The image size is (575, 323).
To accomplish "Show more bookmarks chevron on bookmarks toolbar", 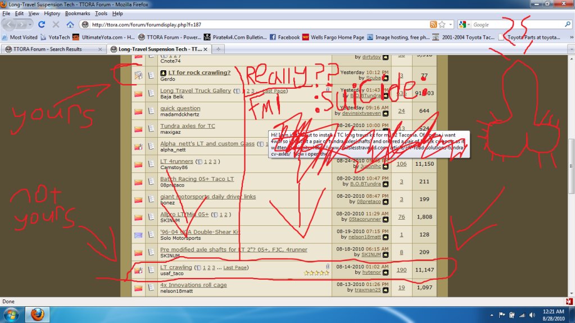I will point(571,38).
